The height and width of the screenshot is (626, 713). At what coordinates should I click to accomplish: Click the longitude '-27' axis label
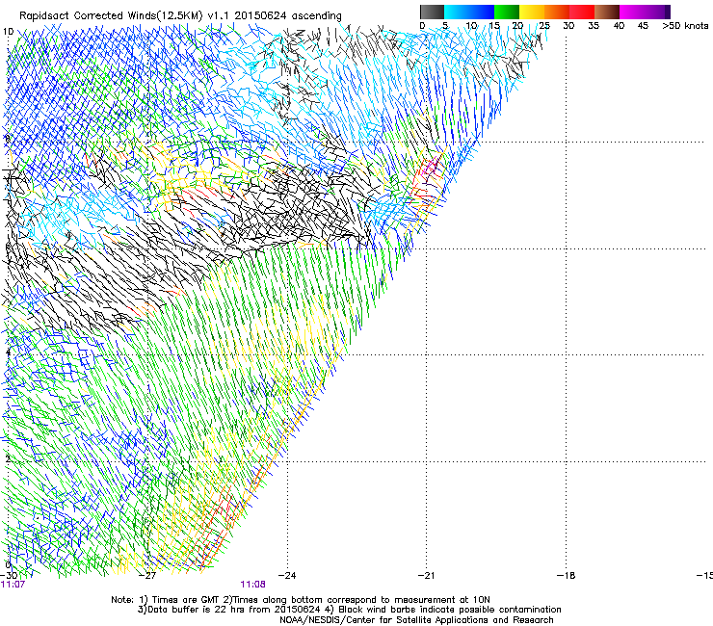pyautogui.click(x=147, y=575)
